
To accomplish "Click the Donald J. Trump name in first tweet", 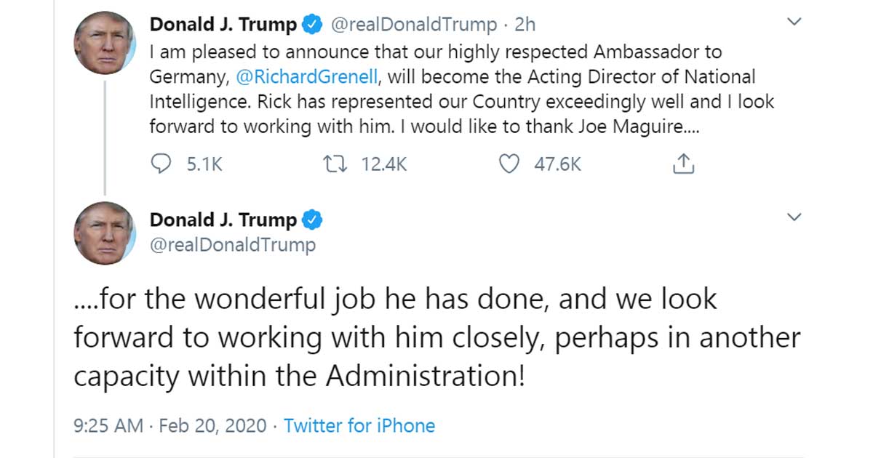I will point(223,25).
